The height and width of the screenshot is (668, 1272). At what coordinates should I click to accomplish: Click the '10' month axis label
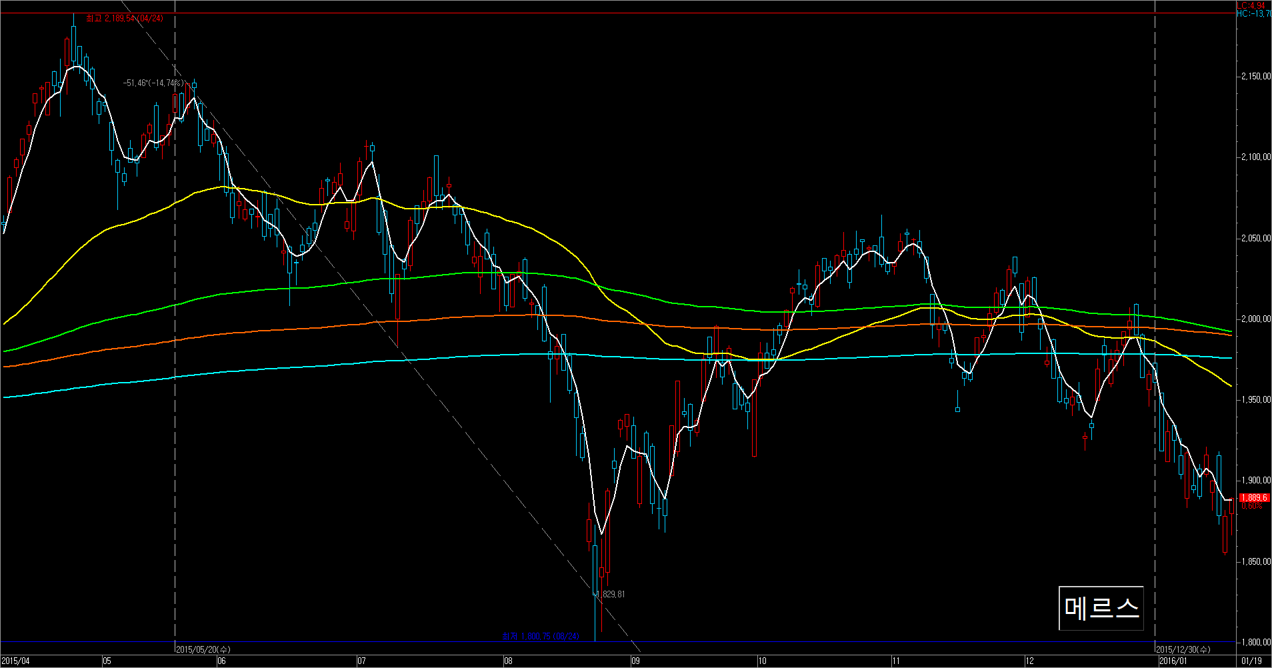[x=763, y=661]
